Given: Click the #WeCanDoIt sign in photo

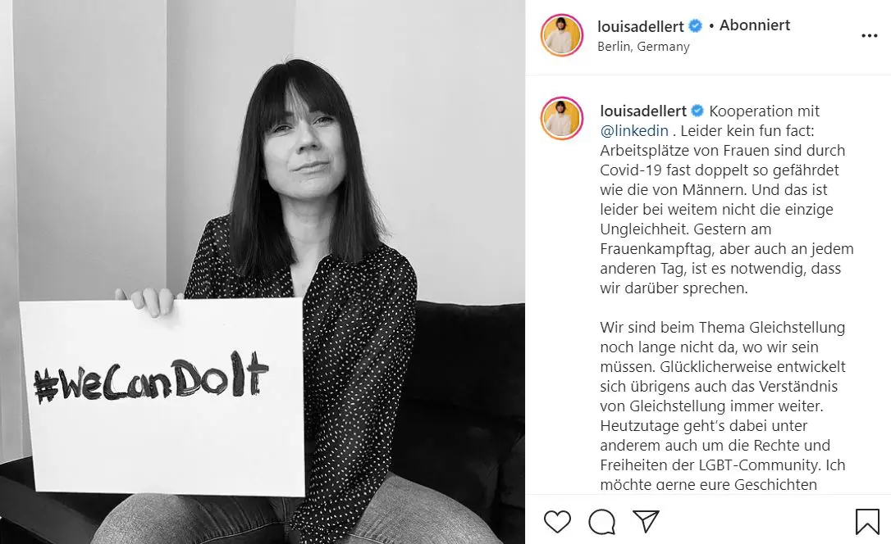Looking at the screenshot, I should [162, 397].
